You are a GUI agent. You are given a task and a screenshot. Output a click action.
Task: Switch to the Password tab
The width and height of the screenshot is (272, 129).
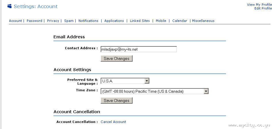[x=35, y=21]
